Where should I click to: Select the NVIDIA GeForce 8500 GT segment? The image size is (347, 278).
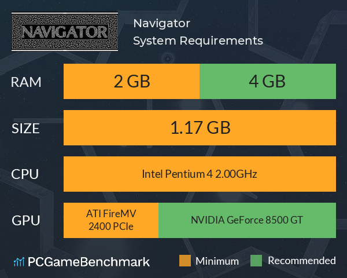(x=248, y=220)
